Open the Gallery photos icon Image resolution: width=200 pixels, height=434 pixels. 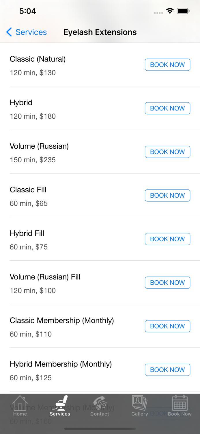click(140, 403)
